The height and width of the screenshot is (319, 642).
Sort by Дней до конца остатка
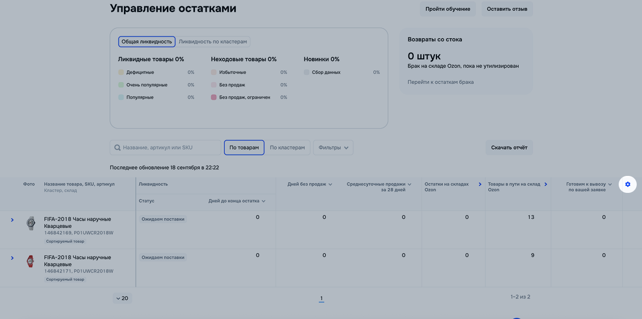pos(237,201)
